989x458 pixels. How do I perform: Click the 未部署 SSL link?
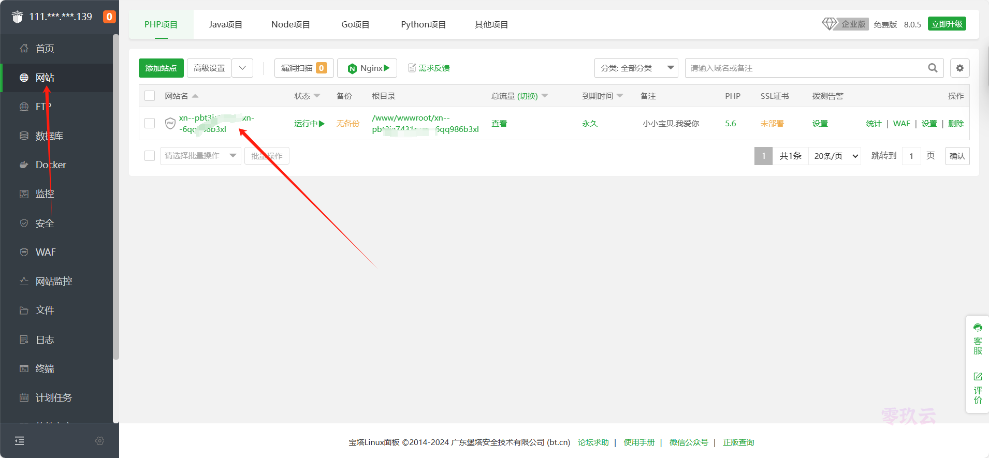point(772,123)
